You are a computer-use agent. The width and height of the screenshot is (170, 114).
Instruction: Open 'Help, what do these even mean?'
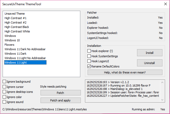[125, 72]
